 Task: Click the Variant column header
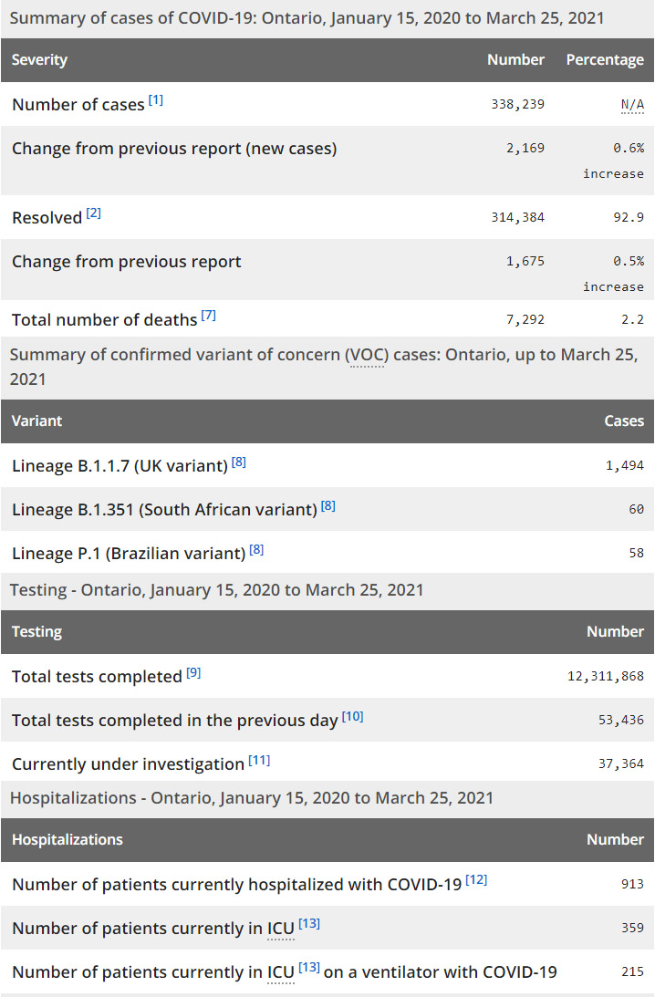[x=37, y=421]
